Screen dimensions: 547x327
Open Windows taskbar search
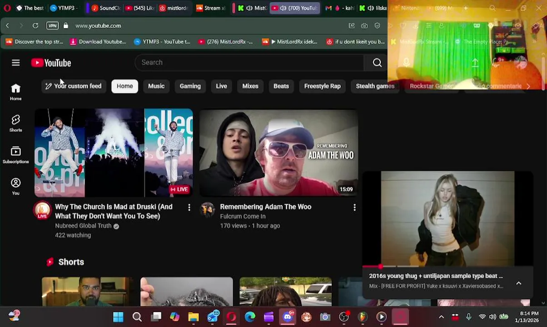[137, 317]
